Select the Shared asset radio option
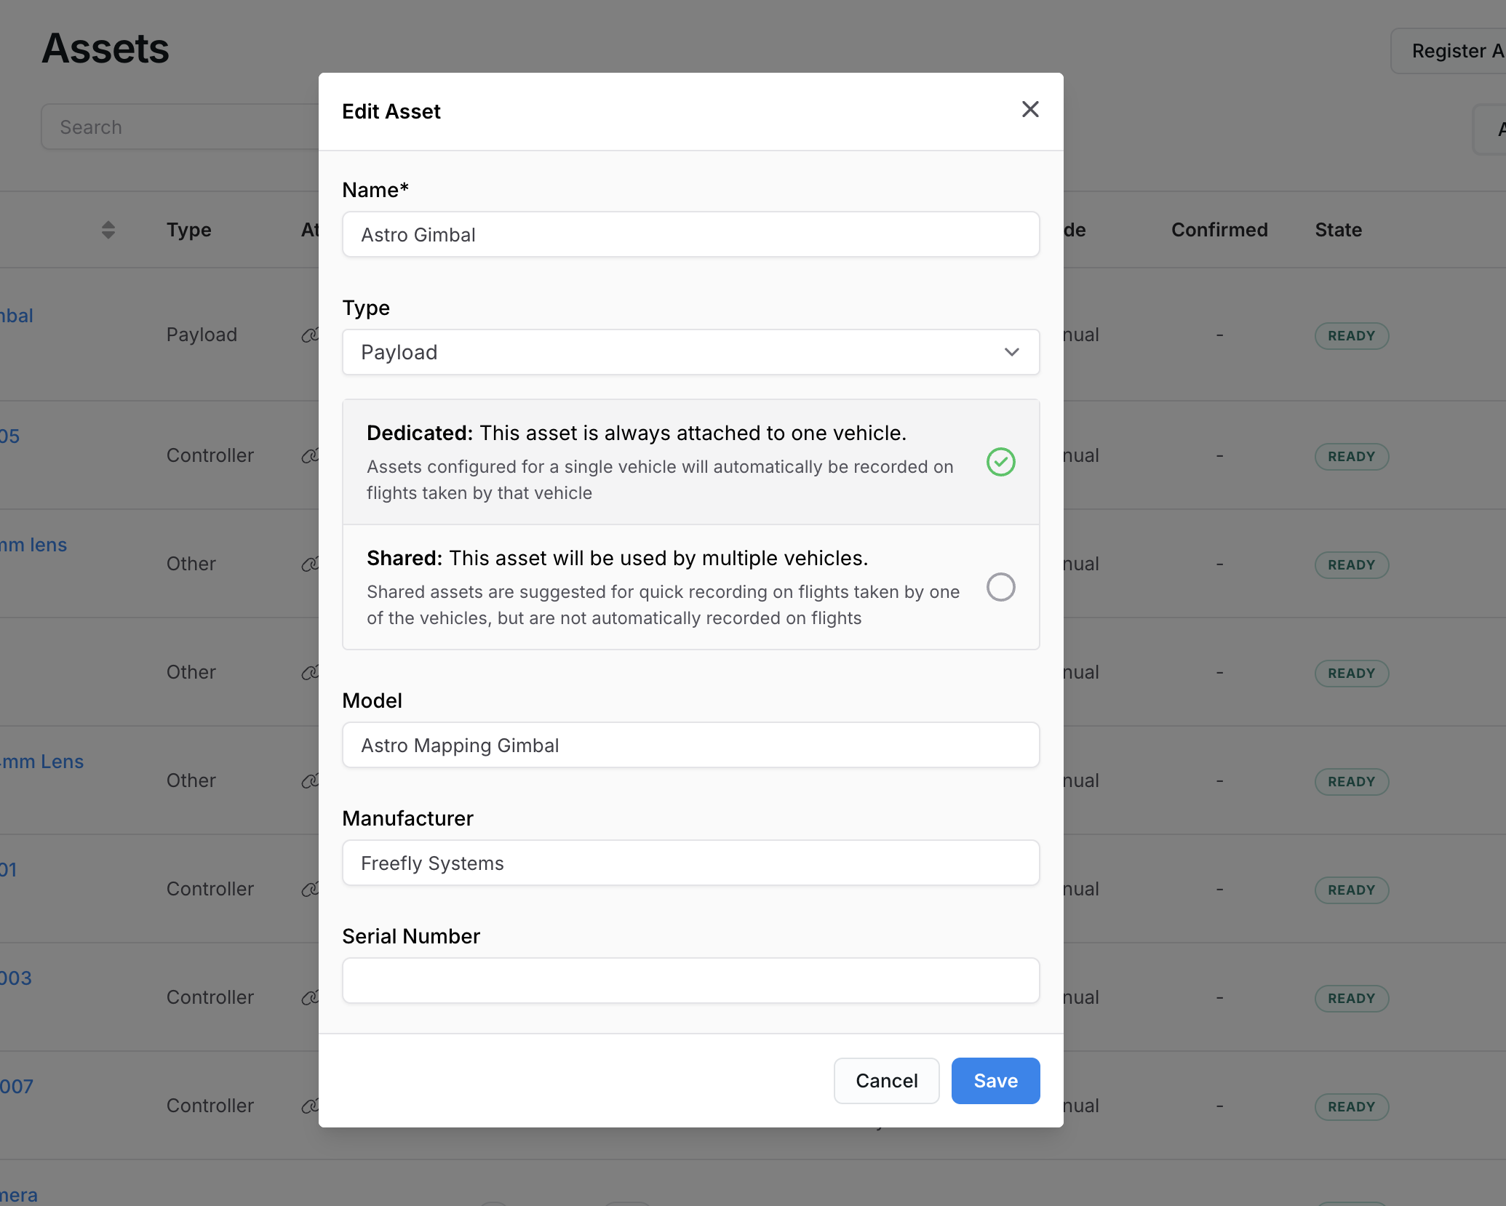1506x1206 pixels. click(x=1000, y=587)
